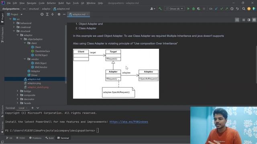Screen dimensions: 257x144
Task: Click the Project panel vertical scrollbar
Action: click(x=66, y=54)
